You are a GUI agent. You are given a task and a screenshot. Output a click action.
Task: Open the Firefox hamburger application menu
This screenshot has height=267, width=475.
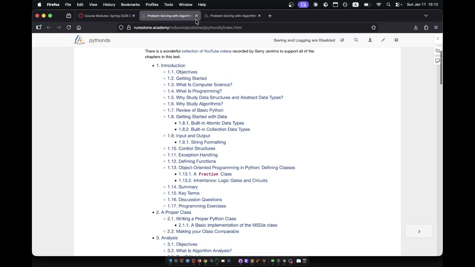[436, 27]
